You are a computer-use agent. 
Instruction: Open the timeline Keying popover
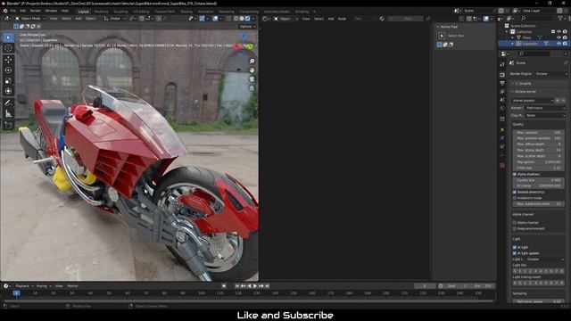point(44,286)
